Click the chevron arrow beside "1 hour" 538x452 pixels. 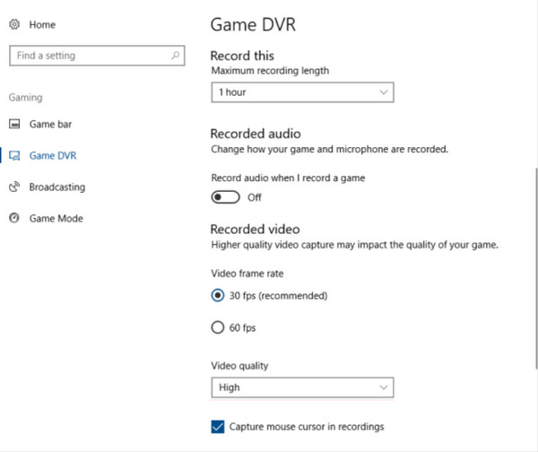383,92
